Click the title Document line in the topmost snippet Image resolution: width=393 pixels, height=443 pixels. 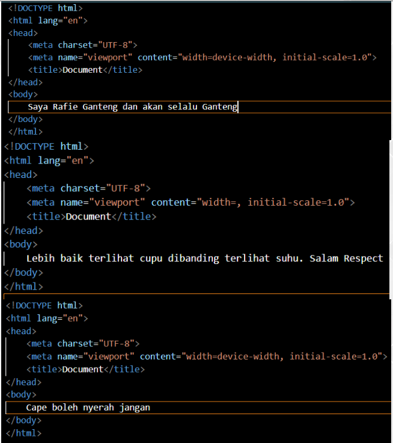[x=85, y=70]
